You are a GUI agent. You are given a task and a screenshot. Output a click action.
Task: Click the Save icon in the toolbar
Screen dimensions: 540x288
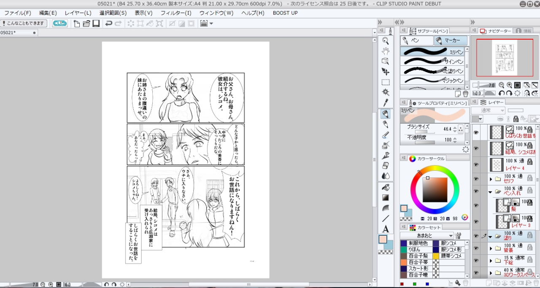pyautogui.click(x=96, y=24)
